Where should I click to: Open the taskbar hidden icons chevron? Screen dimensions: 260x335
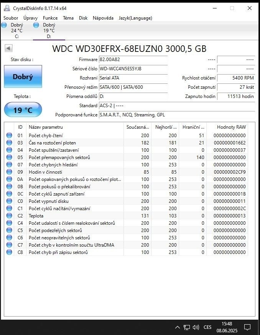pyautogui.click(x=177, y=327)
